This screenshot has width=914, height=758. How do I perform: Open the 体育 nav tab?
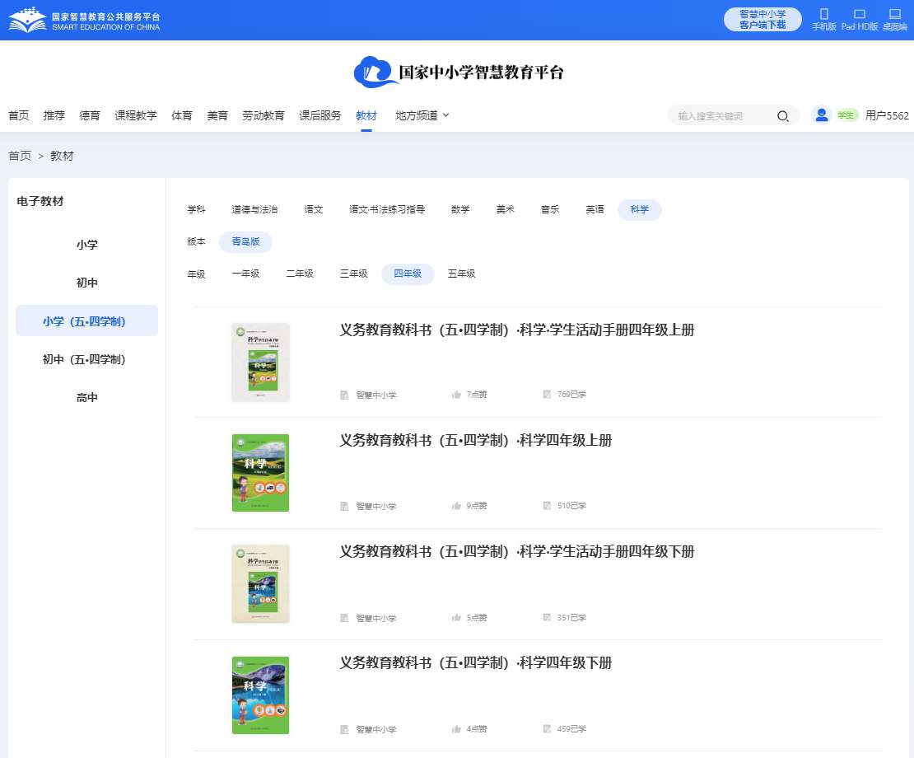182,115
